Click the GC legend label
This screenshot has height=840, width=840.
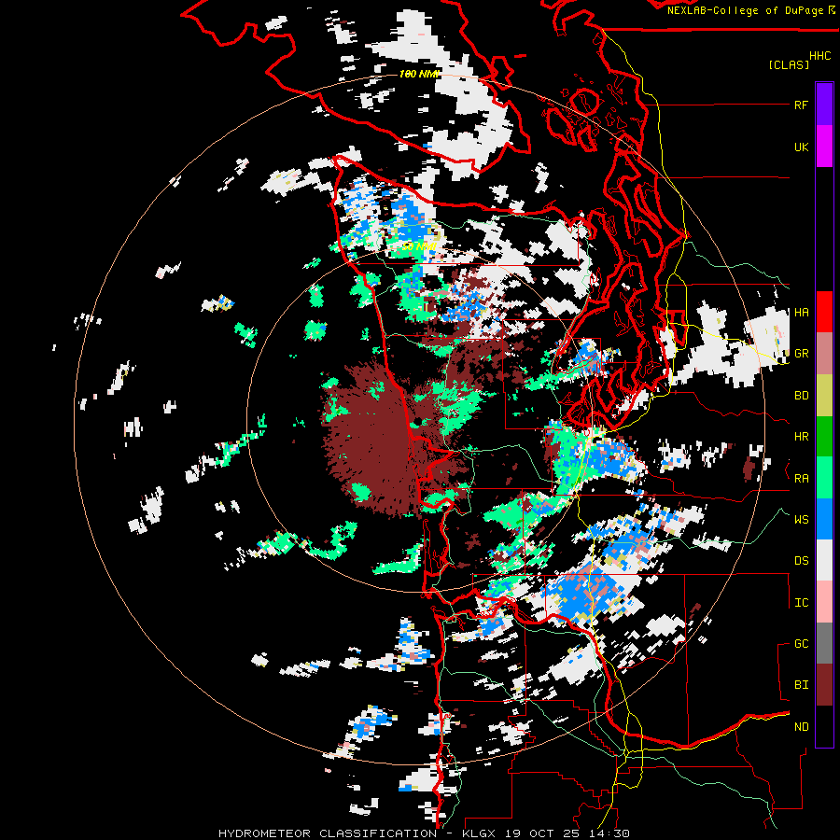click(801, 644)
